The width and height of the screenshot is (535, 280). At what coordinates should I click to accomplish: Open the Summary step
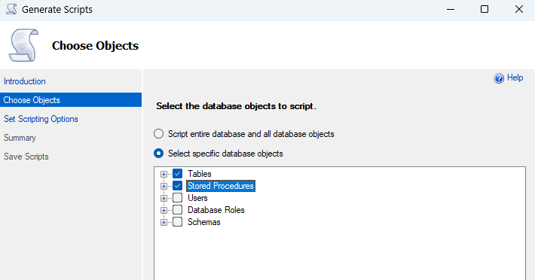pos(20,138)
